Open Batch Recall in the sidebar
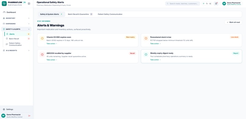The image size is (246, 119). [x=18, y=39]
